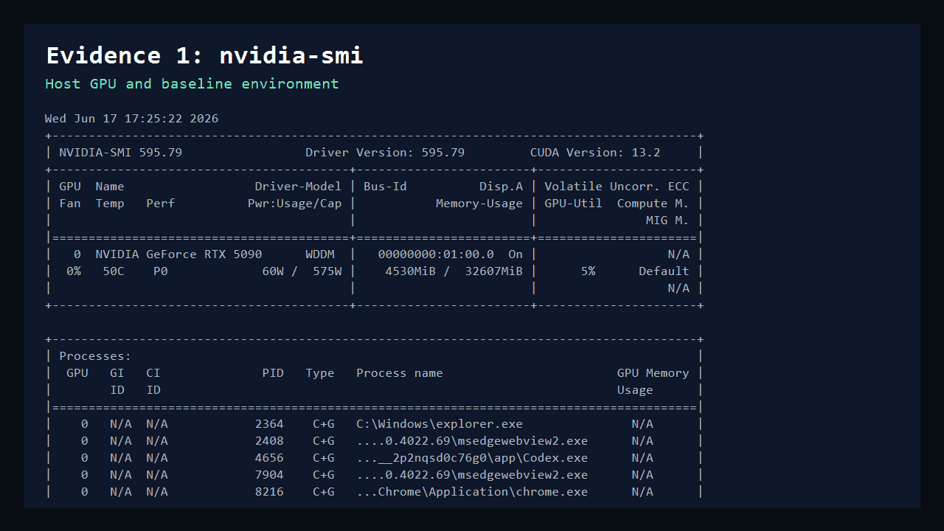
Task: Click the total memory value '32607MiB'
Action: pos(493,271)
